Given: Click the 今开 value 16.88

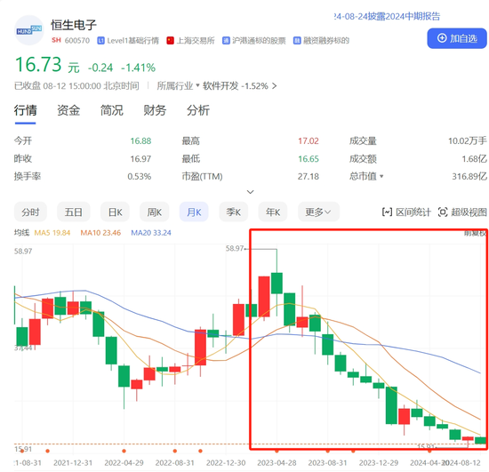Looking at the screenshot, I should [140, 141].
